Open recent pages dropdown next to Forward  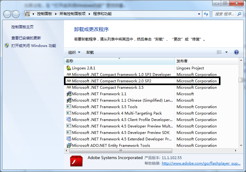22,14
